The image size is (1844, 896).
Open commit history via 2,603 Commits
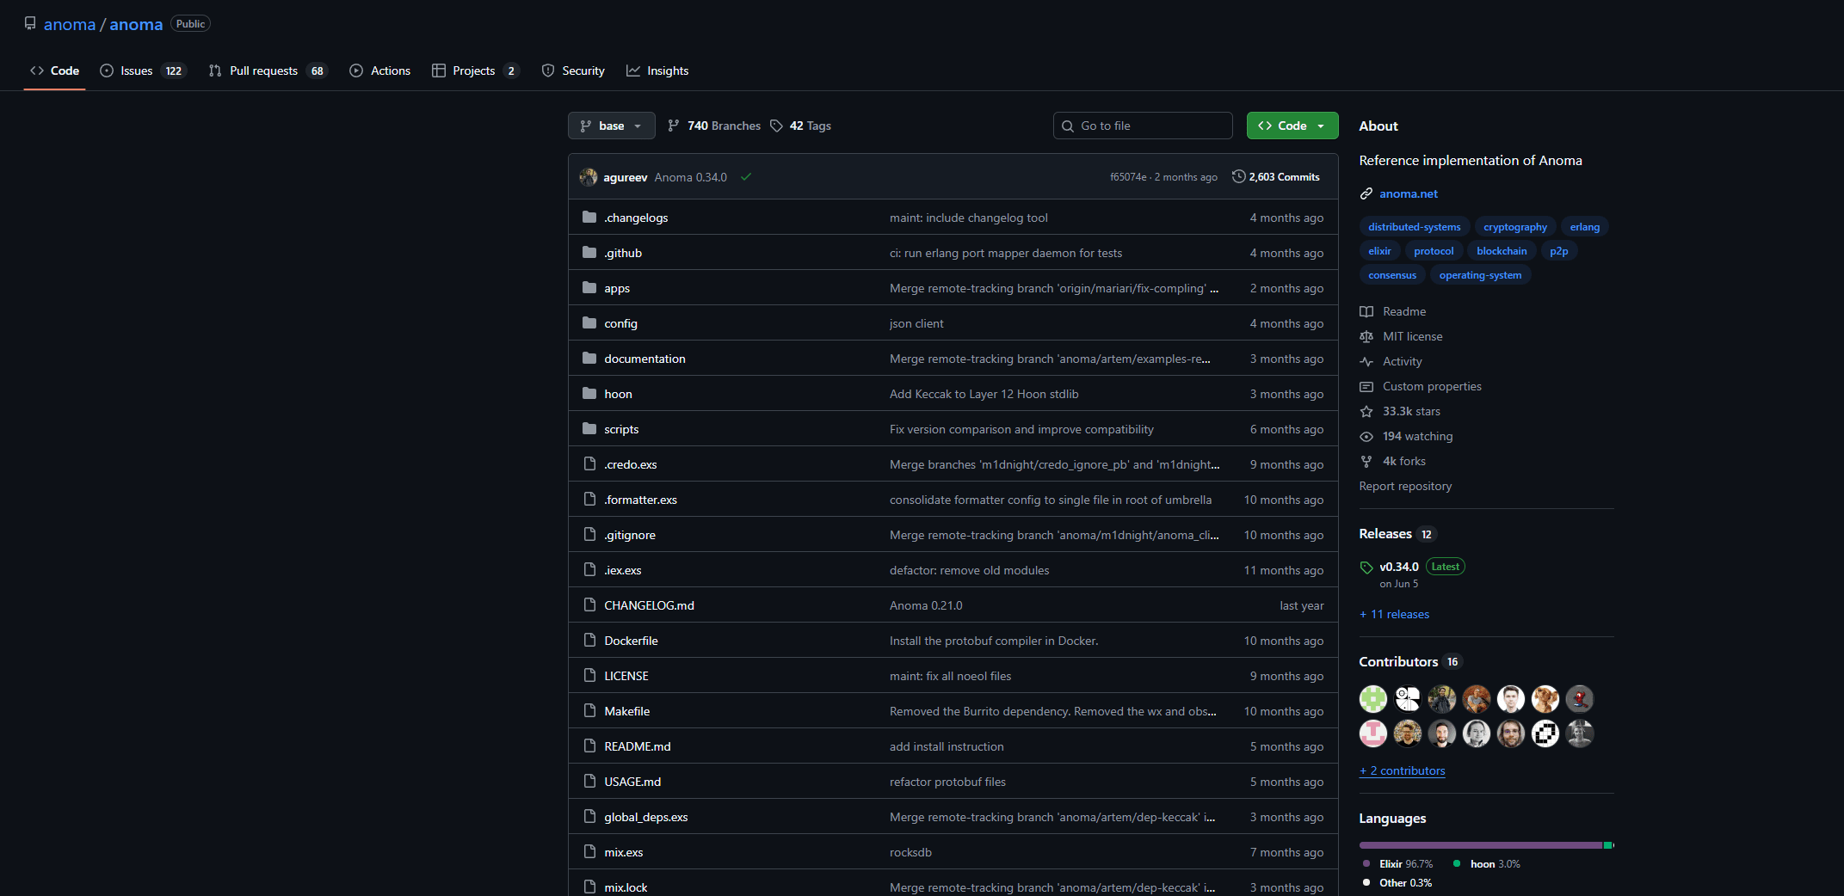(x=1276, y=177)
